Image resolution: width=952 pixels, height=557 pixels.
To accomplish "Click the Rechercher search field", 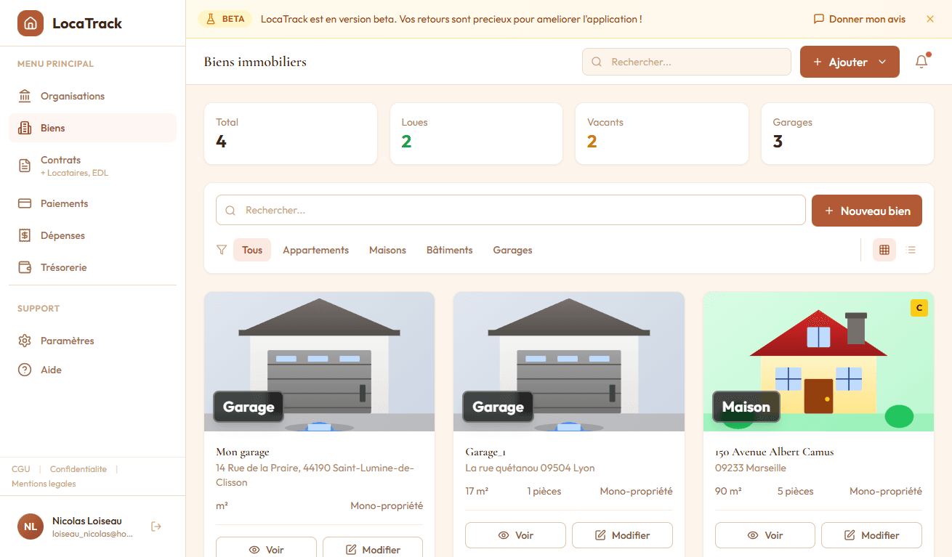I will tap(686, 62).
